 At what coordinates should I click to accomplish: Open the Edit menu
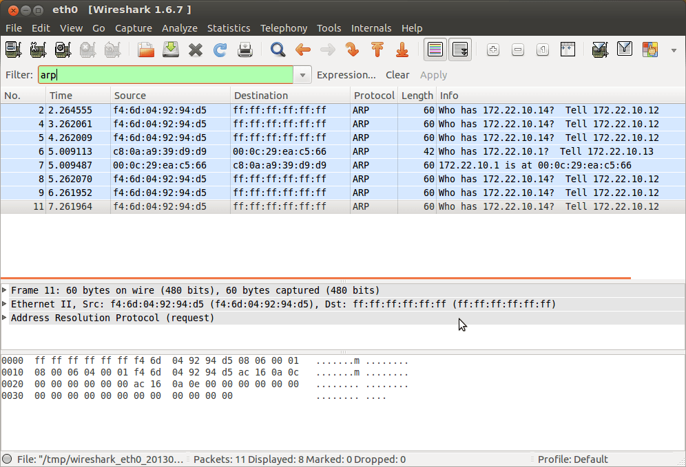pos(41,28)
